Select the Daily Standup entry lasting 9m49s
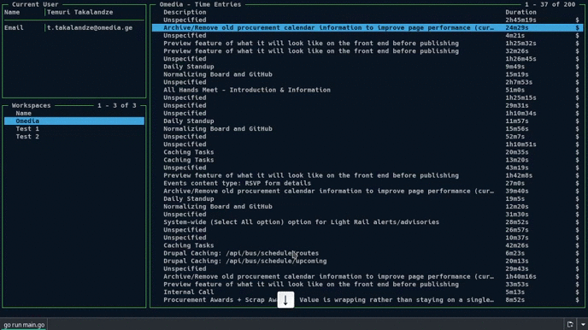 point(367,67)
